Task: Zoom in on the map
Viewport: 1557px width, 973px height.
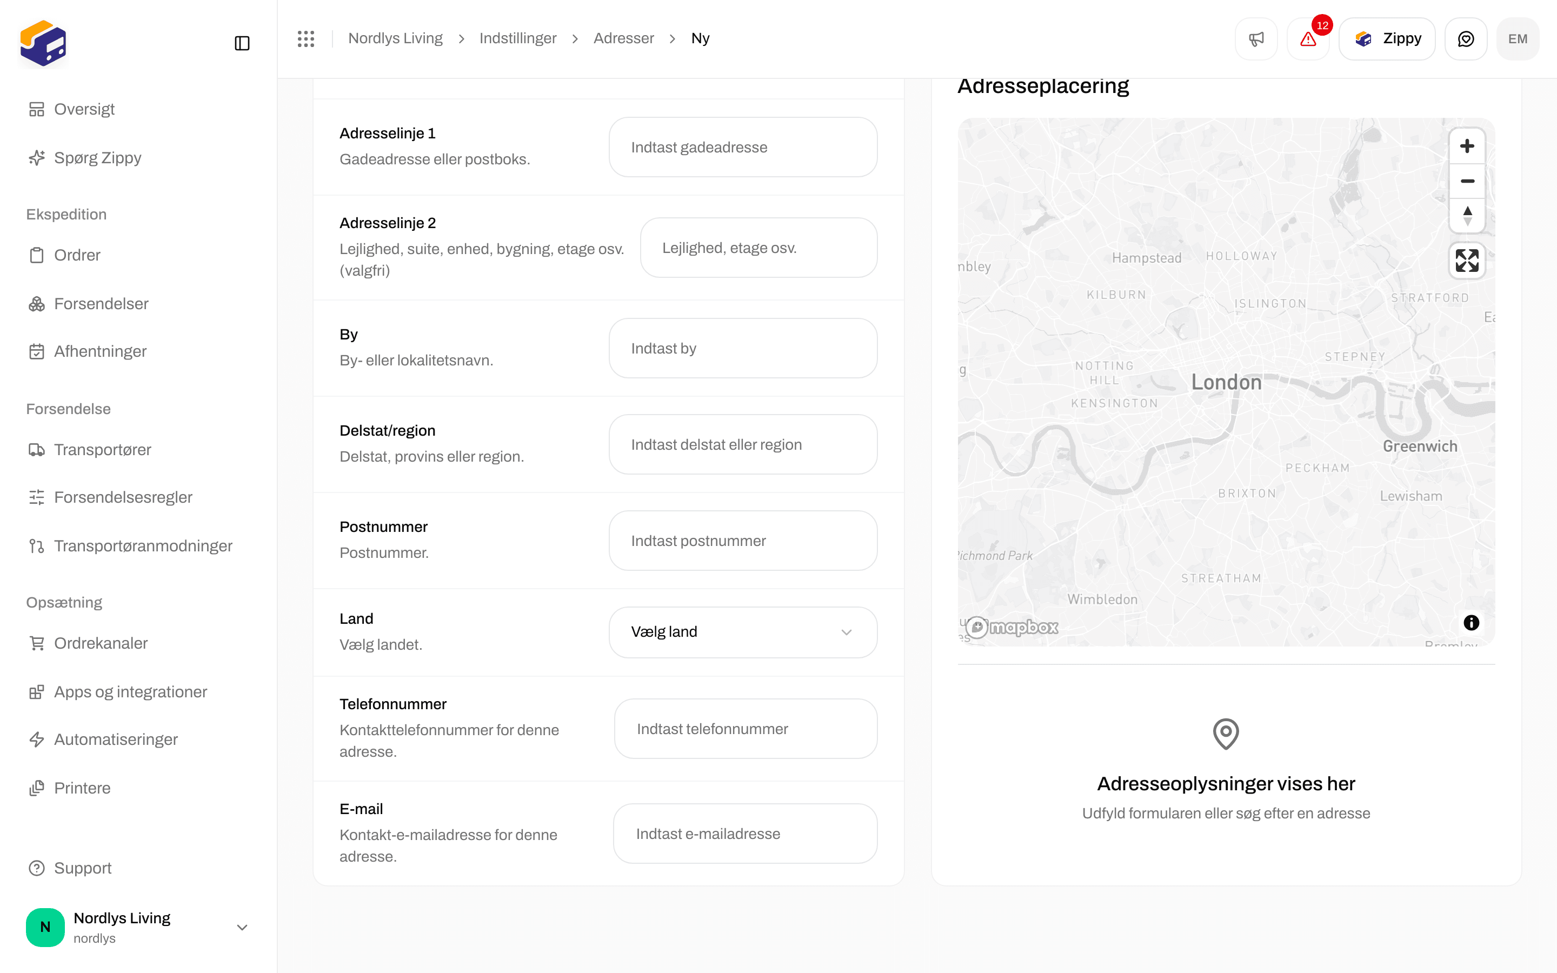Action: click(1467, 146)
